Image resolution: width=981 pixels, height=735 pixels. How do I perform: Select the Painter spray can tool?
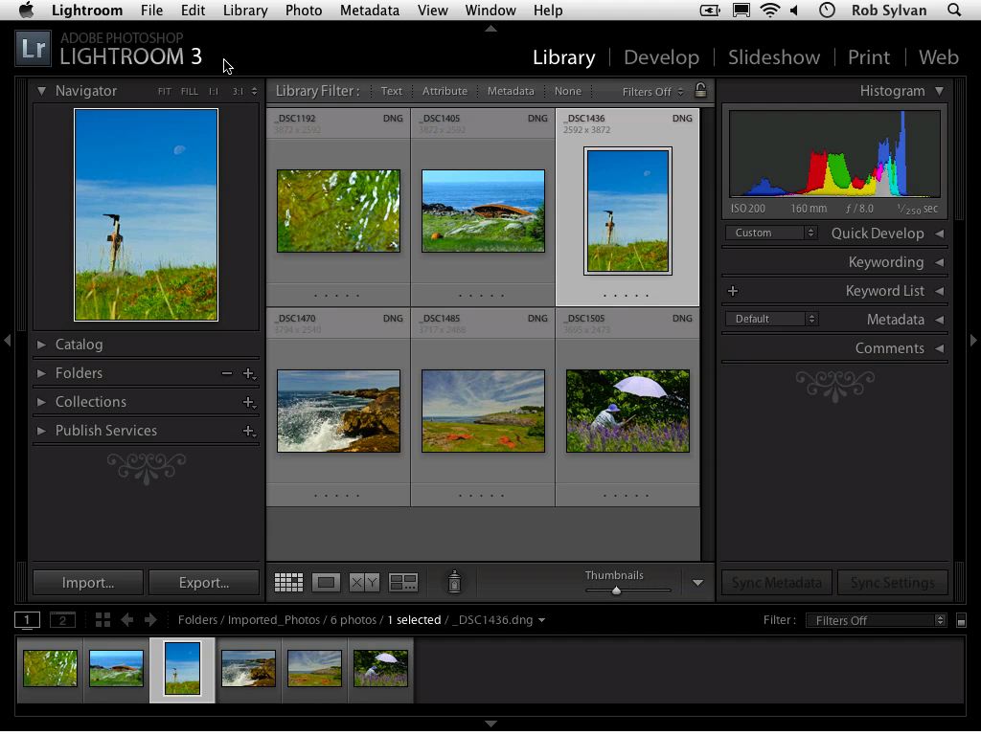click(x=454, y=582)
